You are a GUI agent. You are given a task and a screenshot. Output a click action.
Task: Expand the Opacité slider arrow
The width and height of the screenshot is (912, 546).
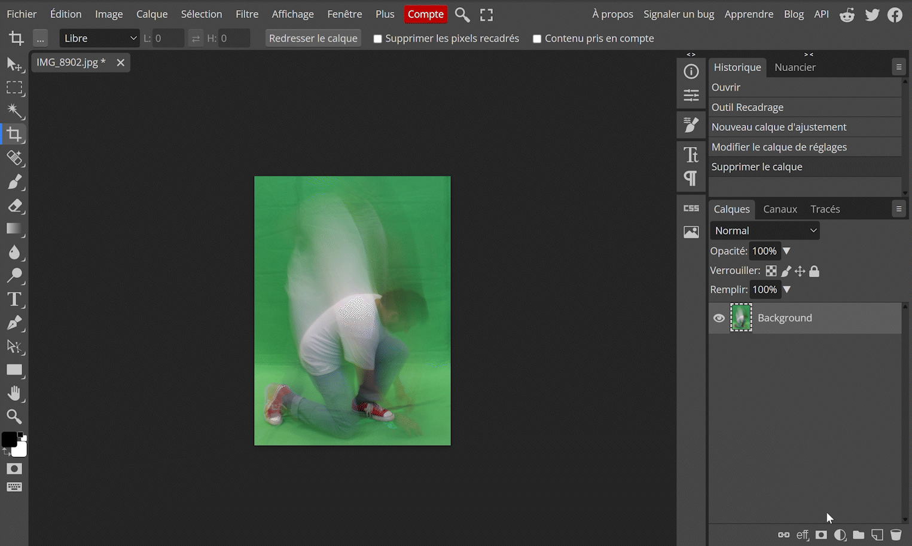click(786, 251)
